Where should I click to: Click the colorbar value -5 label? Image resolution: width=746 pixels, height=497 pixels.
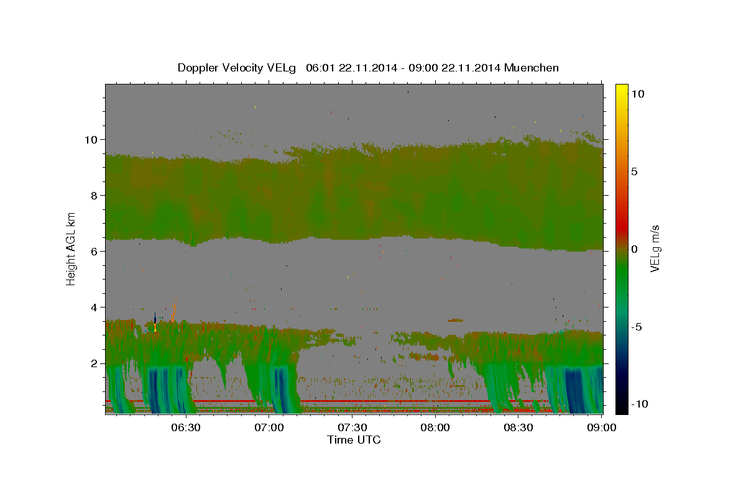pyautogui.click(x=637, y=327)
